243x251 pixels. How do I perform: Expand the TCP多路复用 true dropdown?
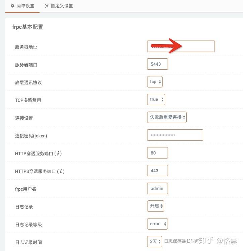click(156, 100)
